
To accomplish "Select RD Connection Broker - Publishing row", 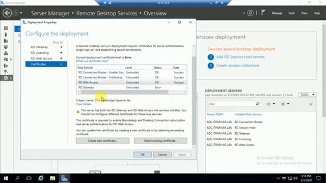I will (131, 77).
